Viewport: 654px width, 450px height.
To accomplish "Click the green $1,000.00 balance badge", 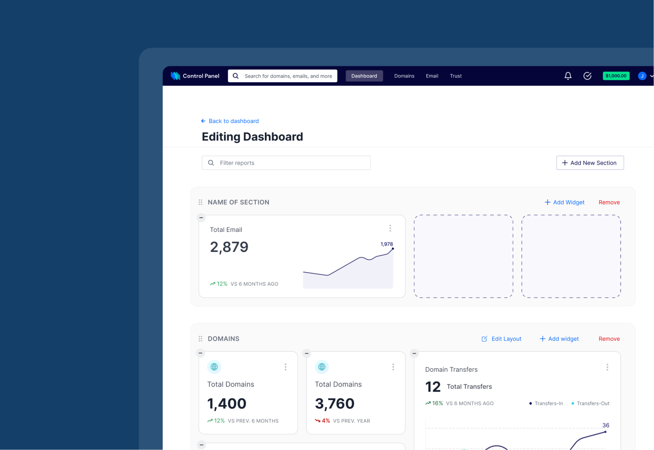I will tap(616, 76).
